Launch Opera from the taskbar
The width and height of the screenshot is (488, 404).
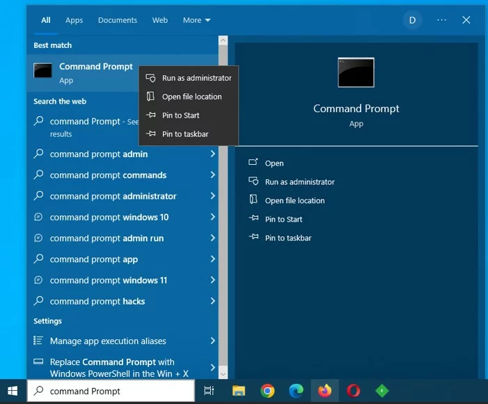tap(353, 391)
